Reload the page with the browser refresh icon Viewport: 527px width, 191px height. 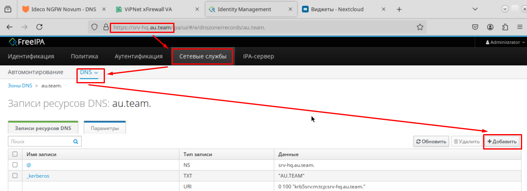pyautogui.click(x=39, y=27)
